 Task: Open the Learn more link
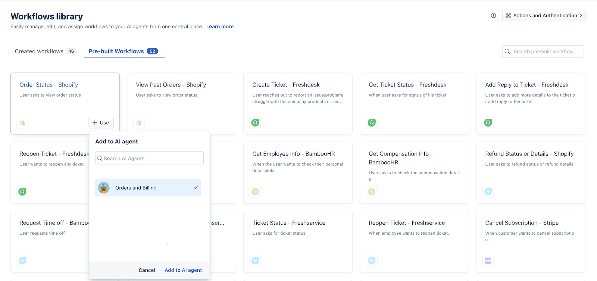(x=220, y=26)
